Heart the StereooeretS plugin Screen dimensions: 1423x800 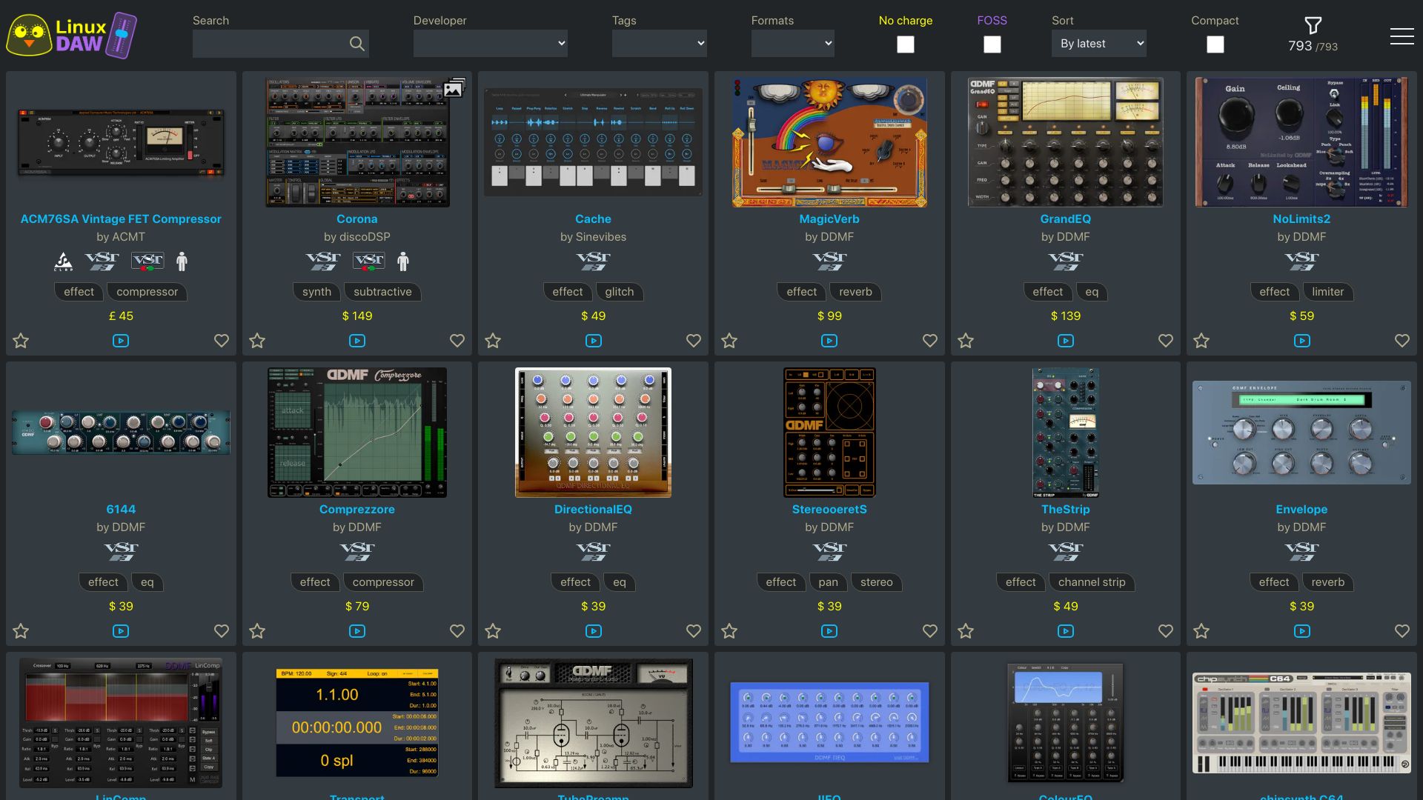coord(930,631)
